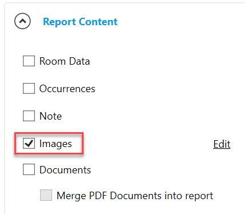The height and width of the screenshot is (214, 245).
Task: Click the Merge PDF Documents label
Action: coord(135,196)
